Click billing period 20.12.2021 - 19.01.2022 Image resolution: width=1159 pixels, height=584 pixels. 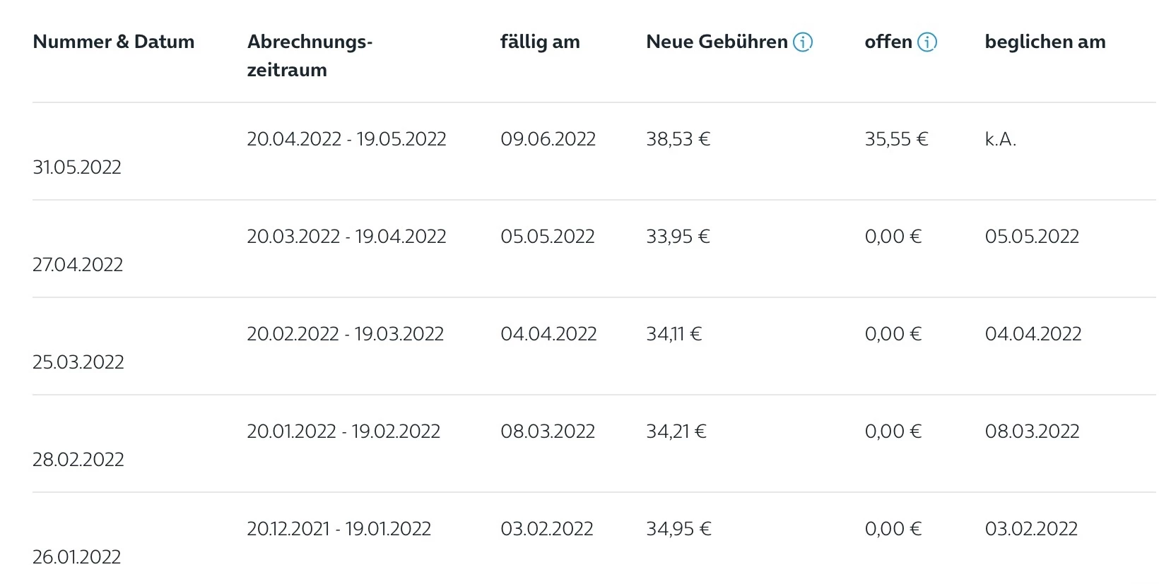click(339, 529)
